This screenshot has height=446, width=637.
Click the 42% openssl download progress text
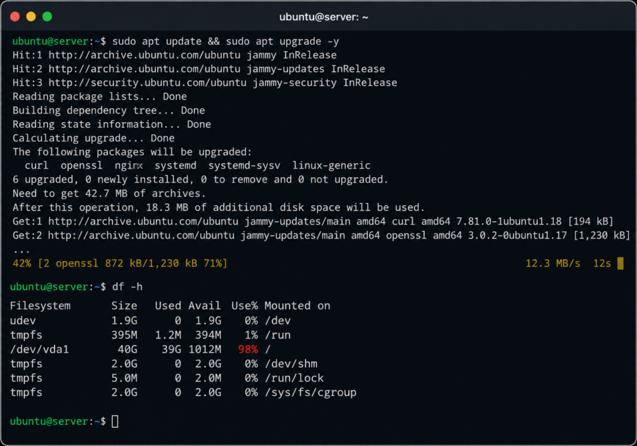[x=120, y=263]
